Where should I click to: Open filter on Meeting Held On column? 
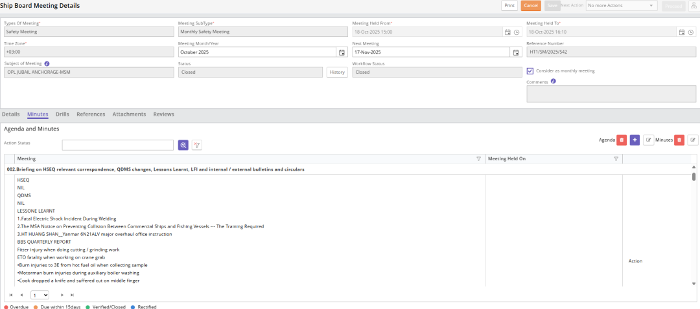click(x=616, y=158)
